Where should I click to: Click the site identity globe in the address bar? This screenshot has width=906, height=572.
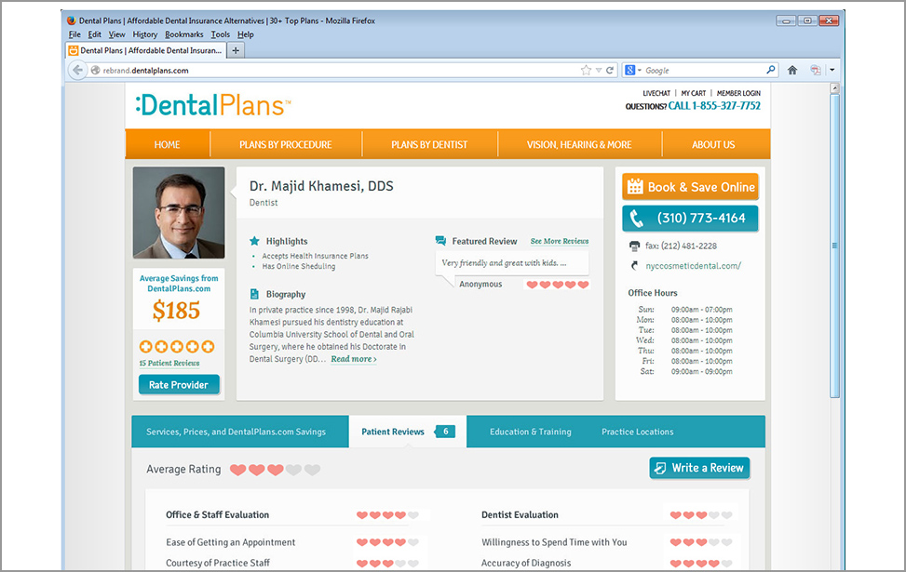(x=95, y=70)
